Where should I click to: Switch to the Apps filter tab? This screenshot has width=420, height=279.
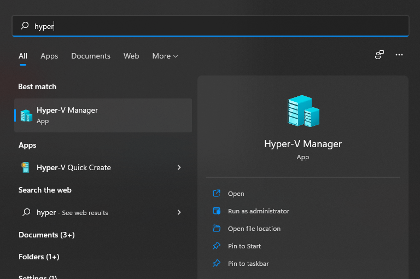[x=49, y=56]
